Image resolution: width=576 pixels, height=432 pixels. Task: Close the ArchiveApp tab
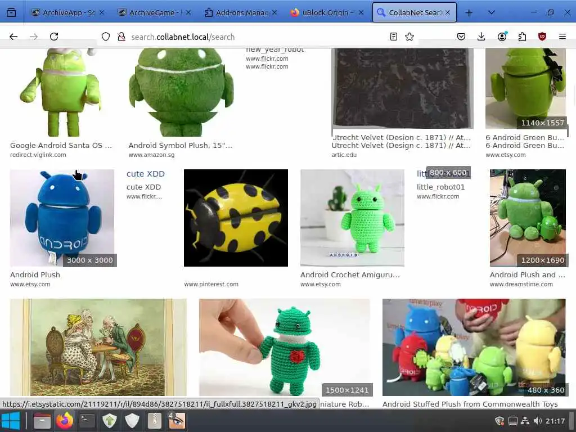tap(102, 12)
